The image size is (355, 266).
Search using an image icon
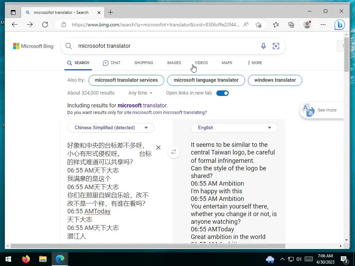[x=276, y=46]
